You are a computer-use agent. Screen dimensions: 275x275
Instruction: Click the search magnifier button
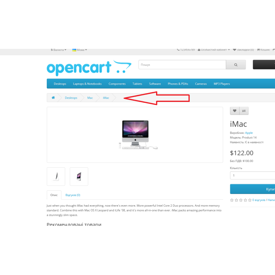pos(236,65)
